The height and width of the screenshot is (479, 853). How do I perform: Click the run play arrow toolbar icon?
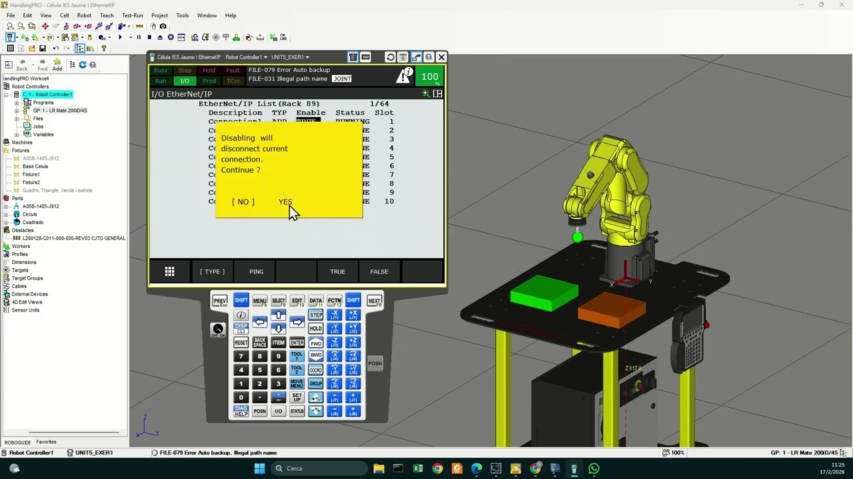(x=120, y=37)
